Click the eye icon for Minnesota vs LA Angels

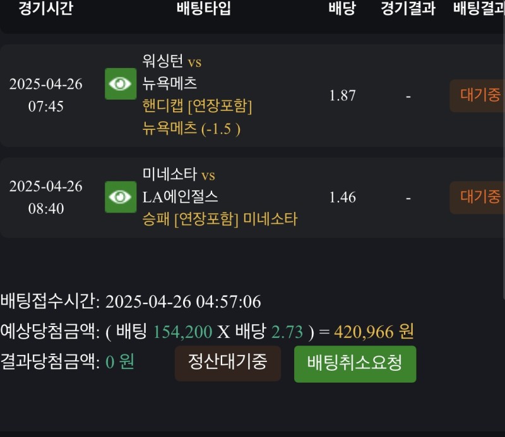click(121, 197)
